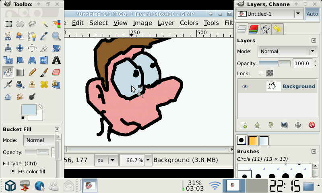Select the Smudge tool

20,96
